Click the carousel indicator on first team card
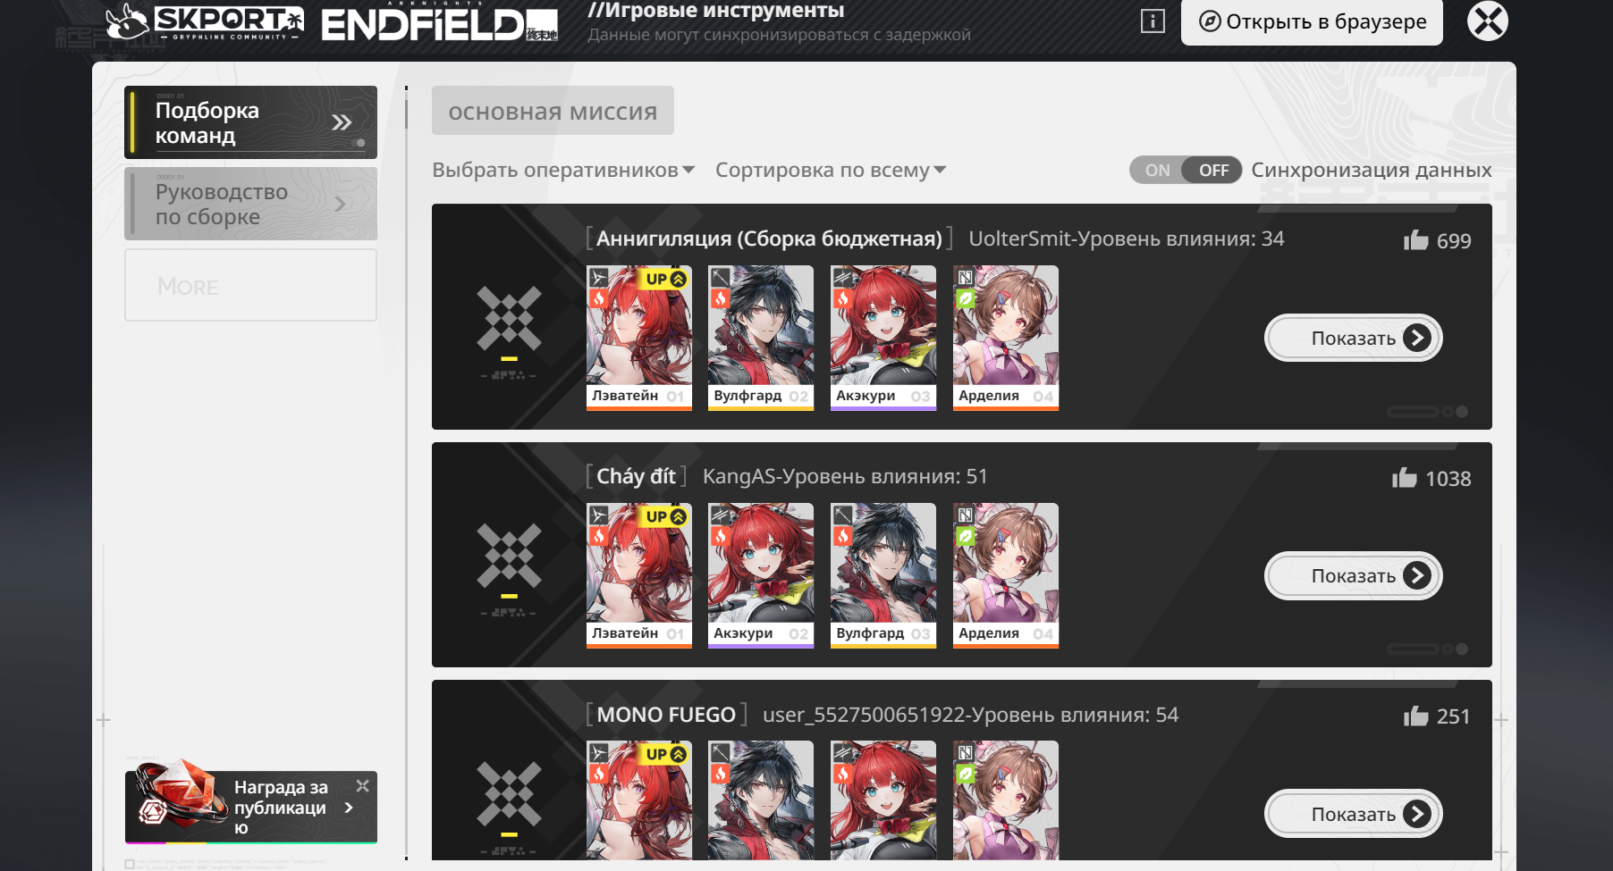 tap(1427, 412)
